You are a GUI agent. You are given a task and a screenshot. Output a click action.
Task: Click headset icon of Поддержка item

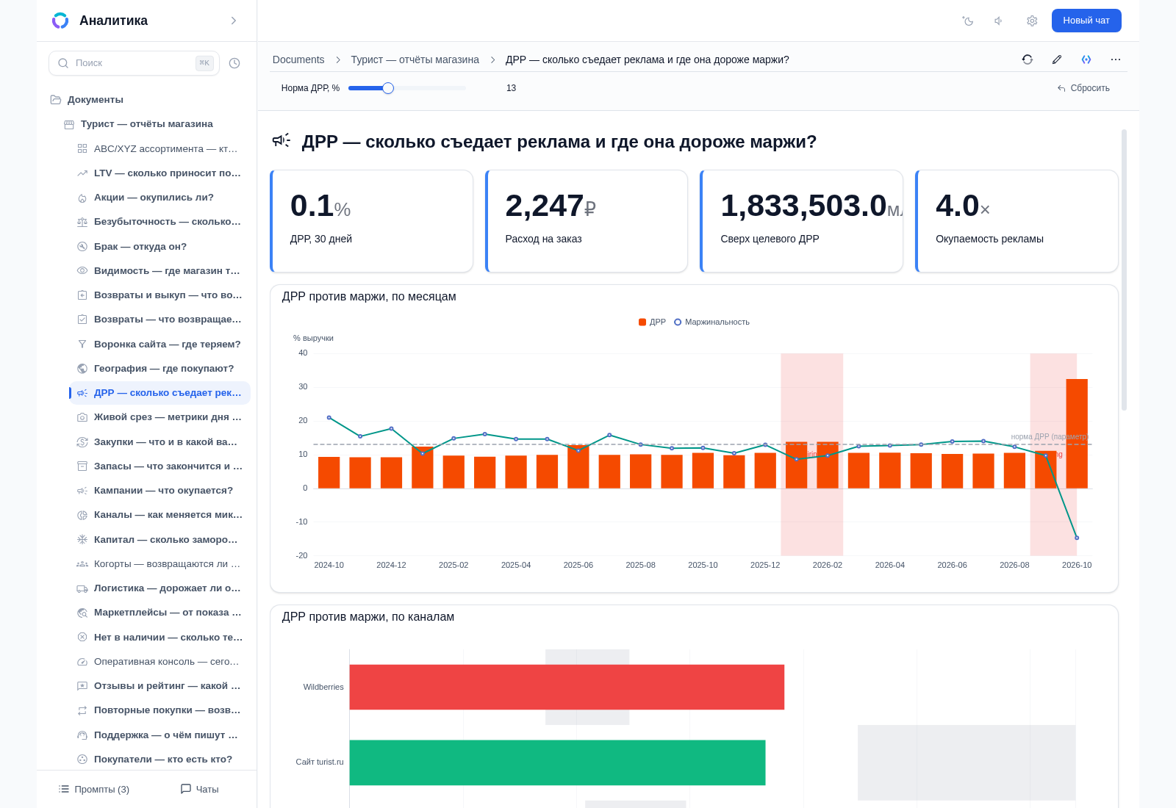pyautogui.click(x=82, y=735)
